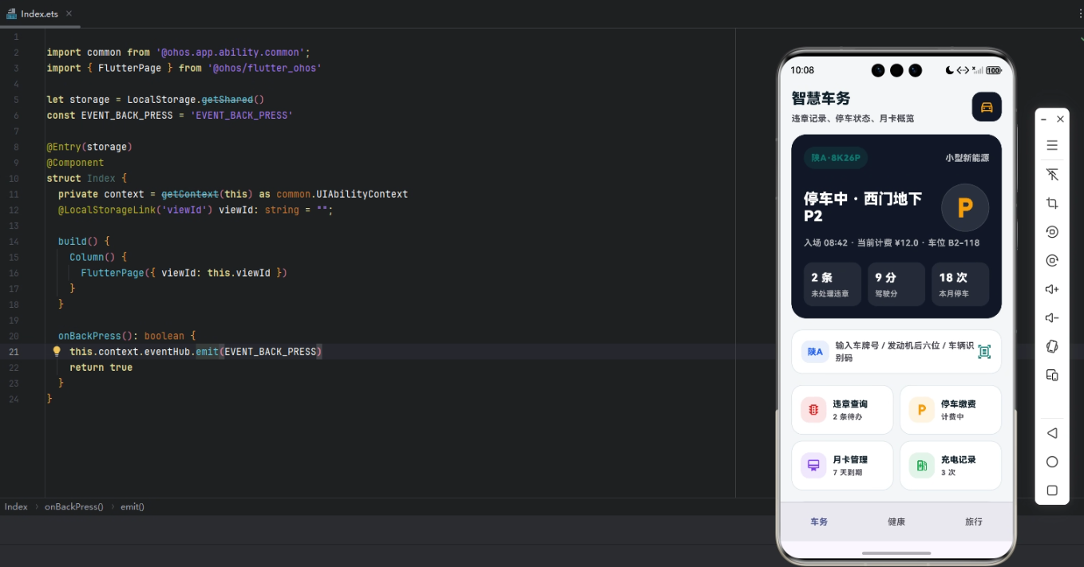Viewport: 1084px width, 567px height.
Task: Click the 小型新能源 vehicle type label
Action: 967,158
